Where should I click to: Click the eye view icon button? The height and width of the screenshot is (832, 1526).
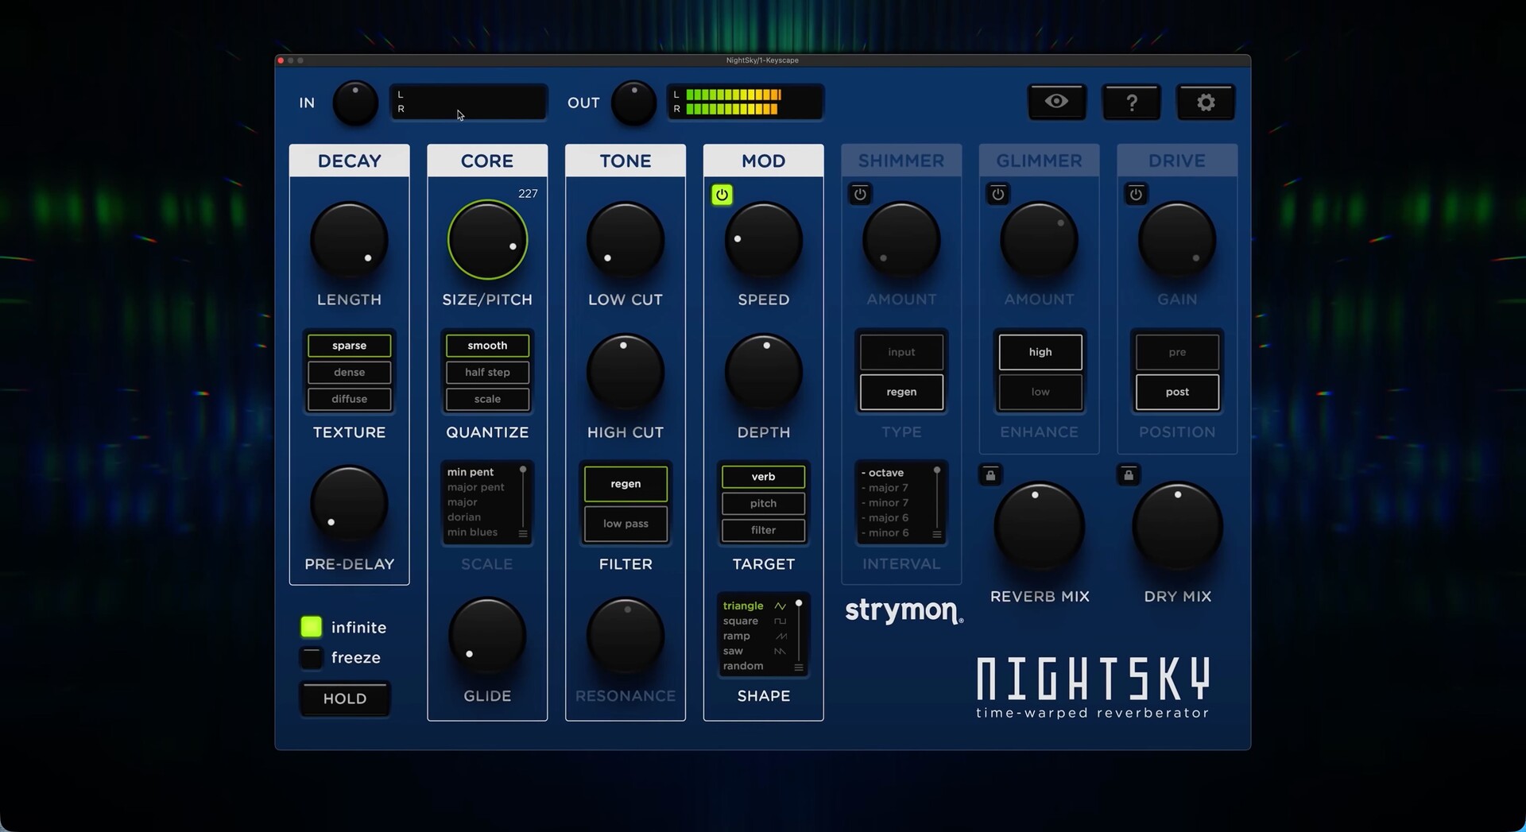coord(1056,102)
